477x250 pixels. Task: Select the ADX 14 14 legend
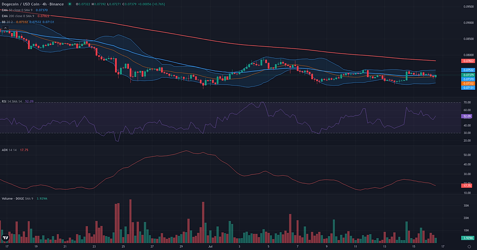[9, 150]
